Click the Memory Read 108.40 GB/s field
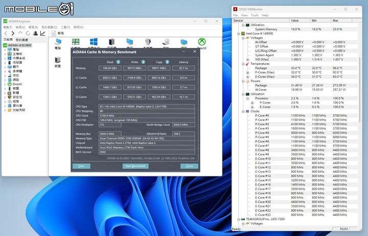The height and width of the screenshot is (236, 368). point(110,68)
